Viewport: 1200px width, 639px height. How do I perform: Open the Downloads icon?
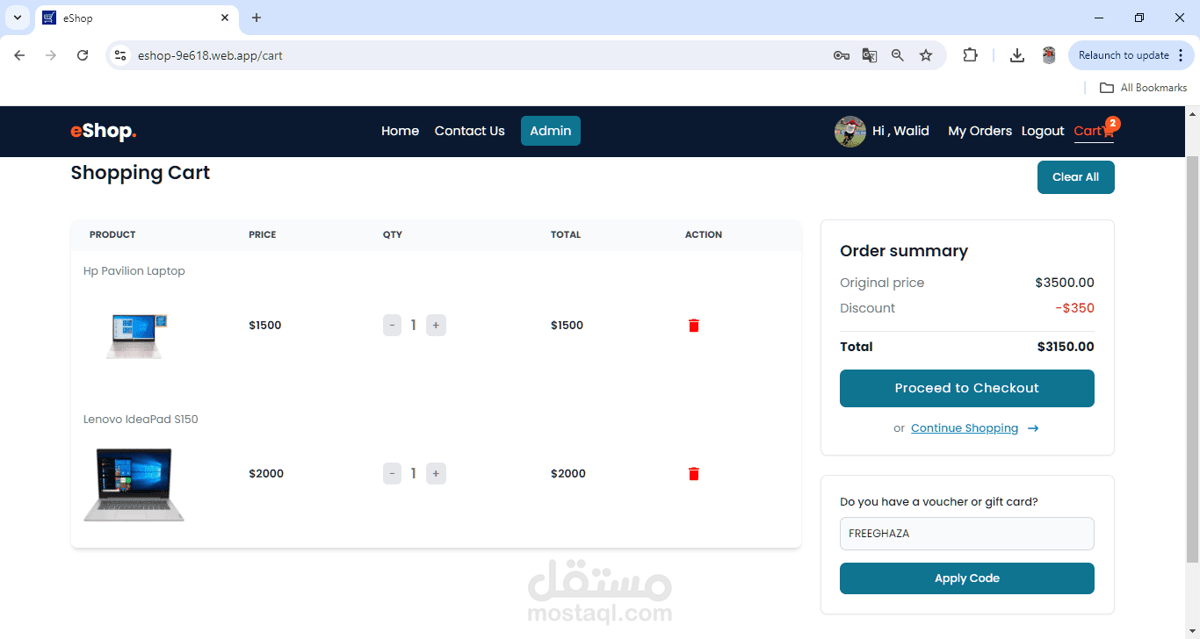[x=1016, y=55]
